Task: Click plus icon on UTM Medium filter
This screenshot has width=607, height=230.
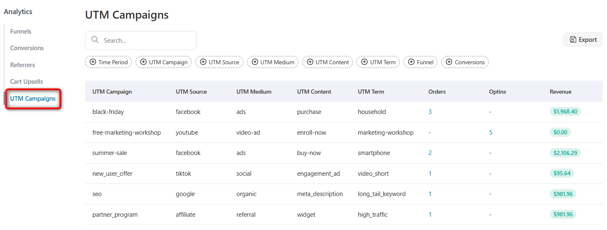Action: click(255, 62)
